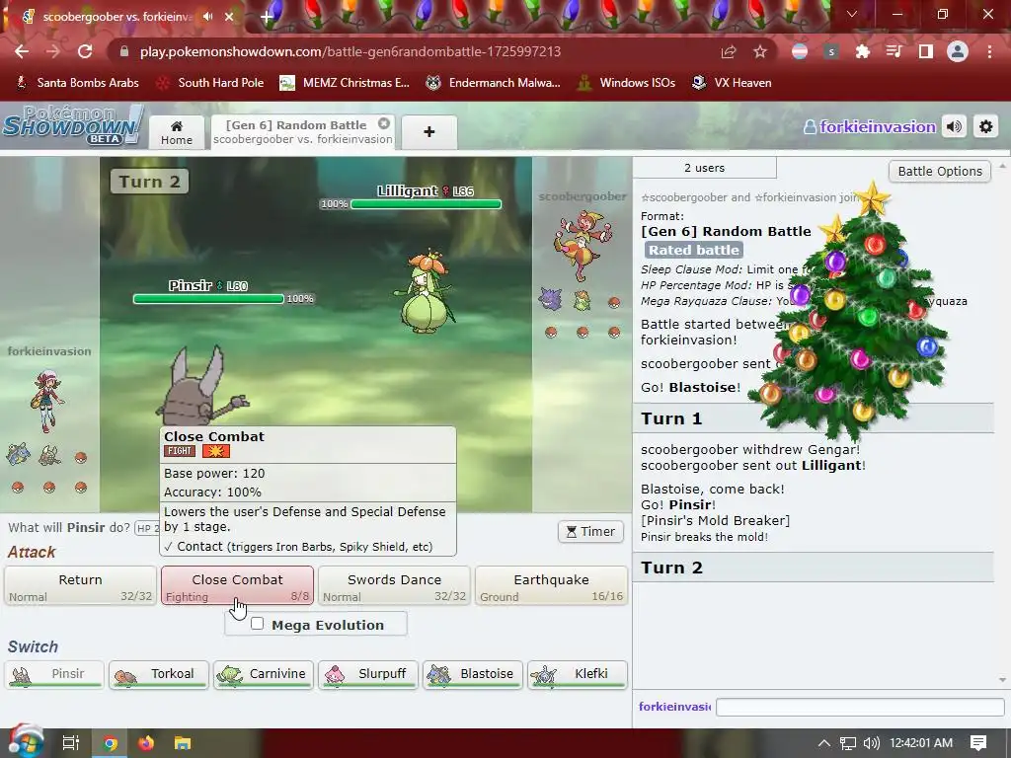Open Showdown sound volume settings
The height and width of the screenshot is (758, 1011).
pos(955,127)
